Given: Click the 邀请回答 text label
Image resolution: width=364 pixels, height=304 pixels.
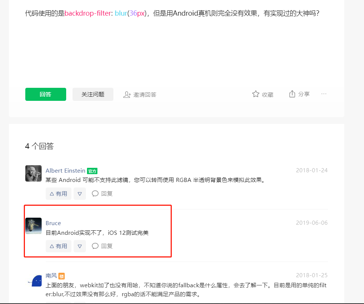Looking at the screenshot, I should coord(145,95).
